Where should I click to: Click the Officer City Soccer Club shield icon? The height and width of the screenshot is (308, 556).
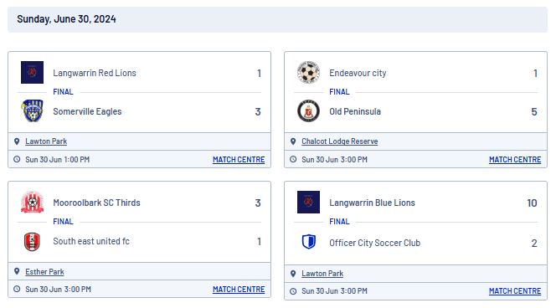point(308,242)
